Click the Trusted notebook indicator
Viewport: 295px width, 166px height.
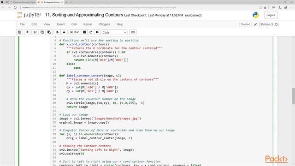coord(245,24)
